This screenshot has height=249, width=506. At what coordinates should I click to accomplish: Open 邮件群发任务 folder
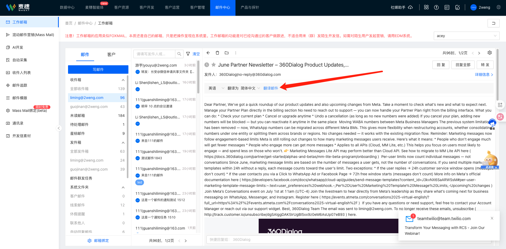pyautogui.click(x=97, y=178)
